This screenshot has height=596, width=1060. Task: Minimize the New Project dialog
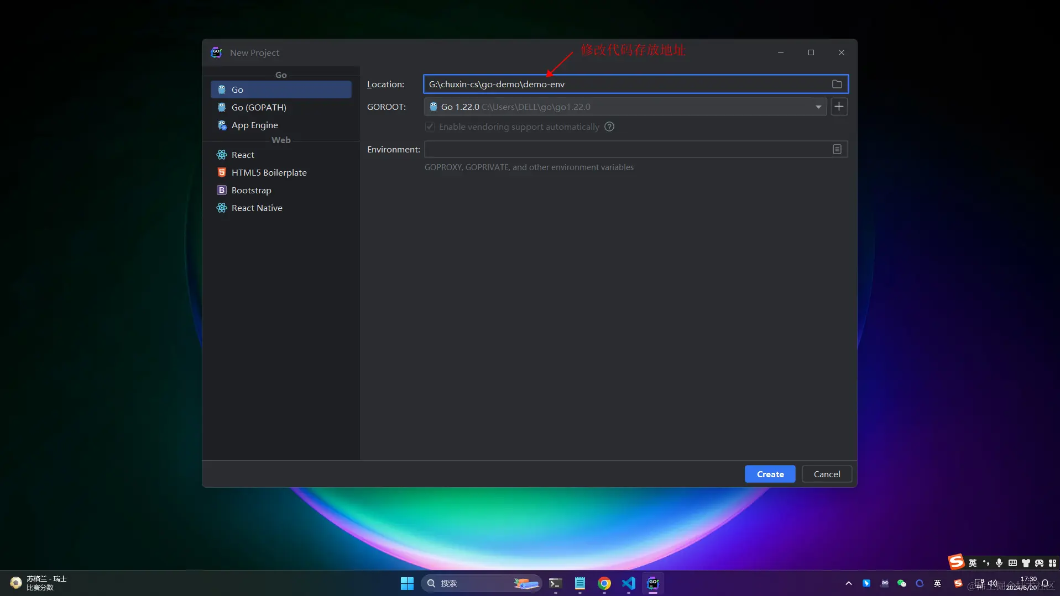pos(781,52)
